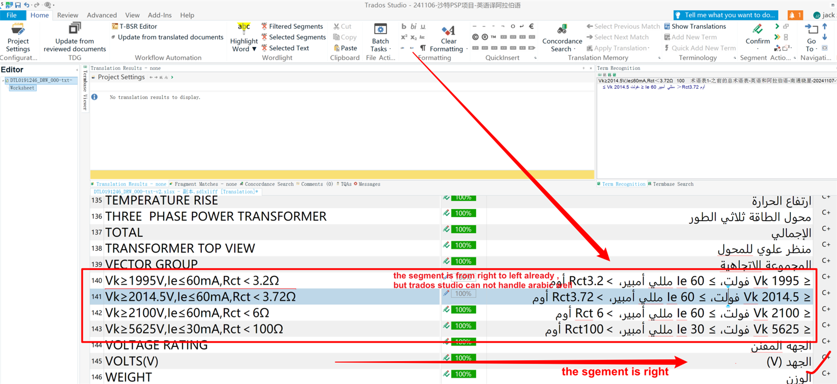Switch to the Review ribbon tab

(67, 15)
